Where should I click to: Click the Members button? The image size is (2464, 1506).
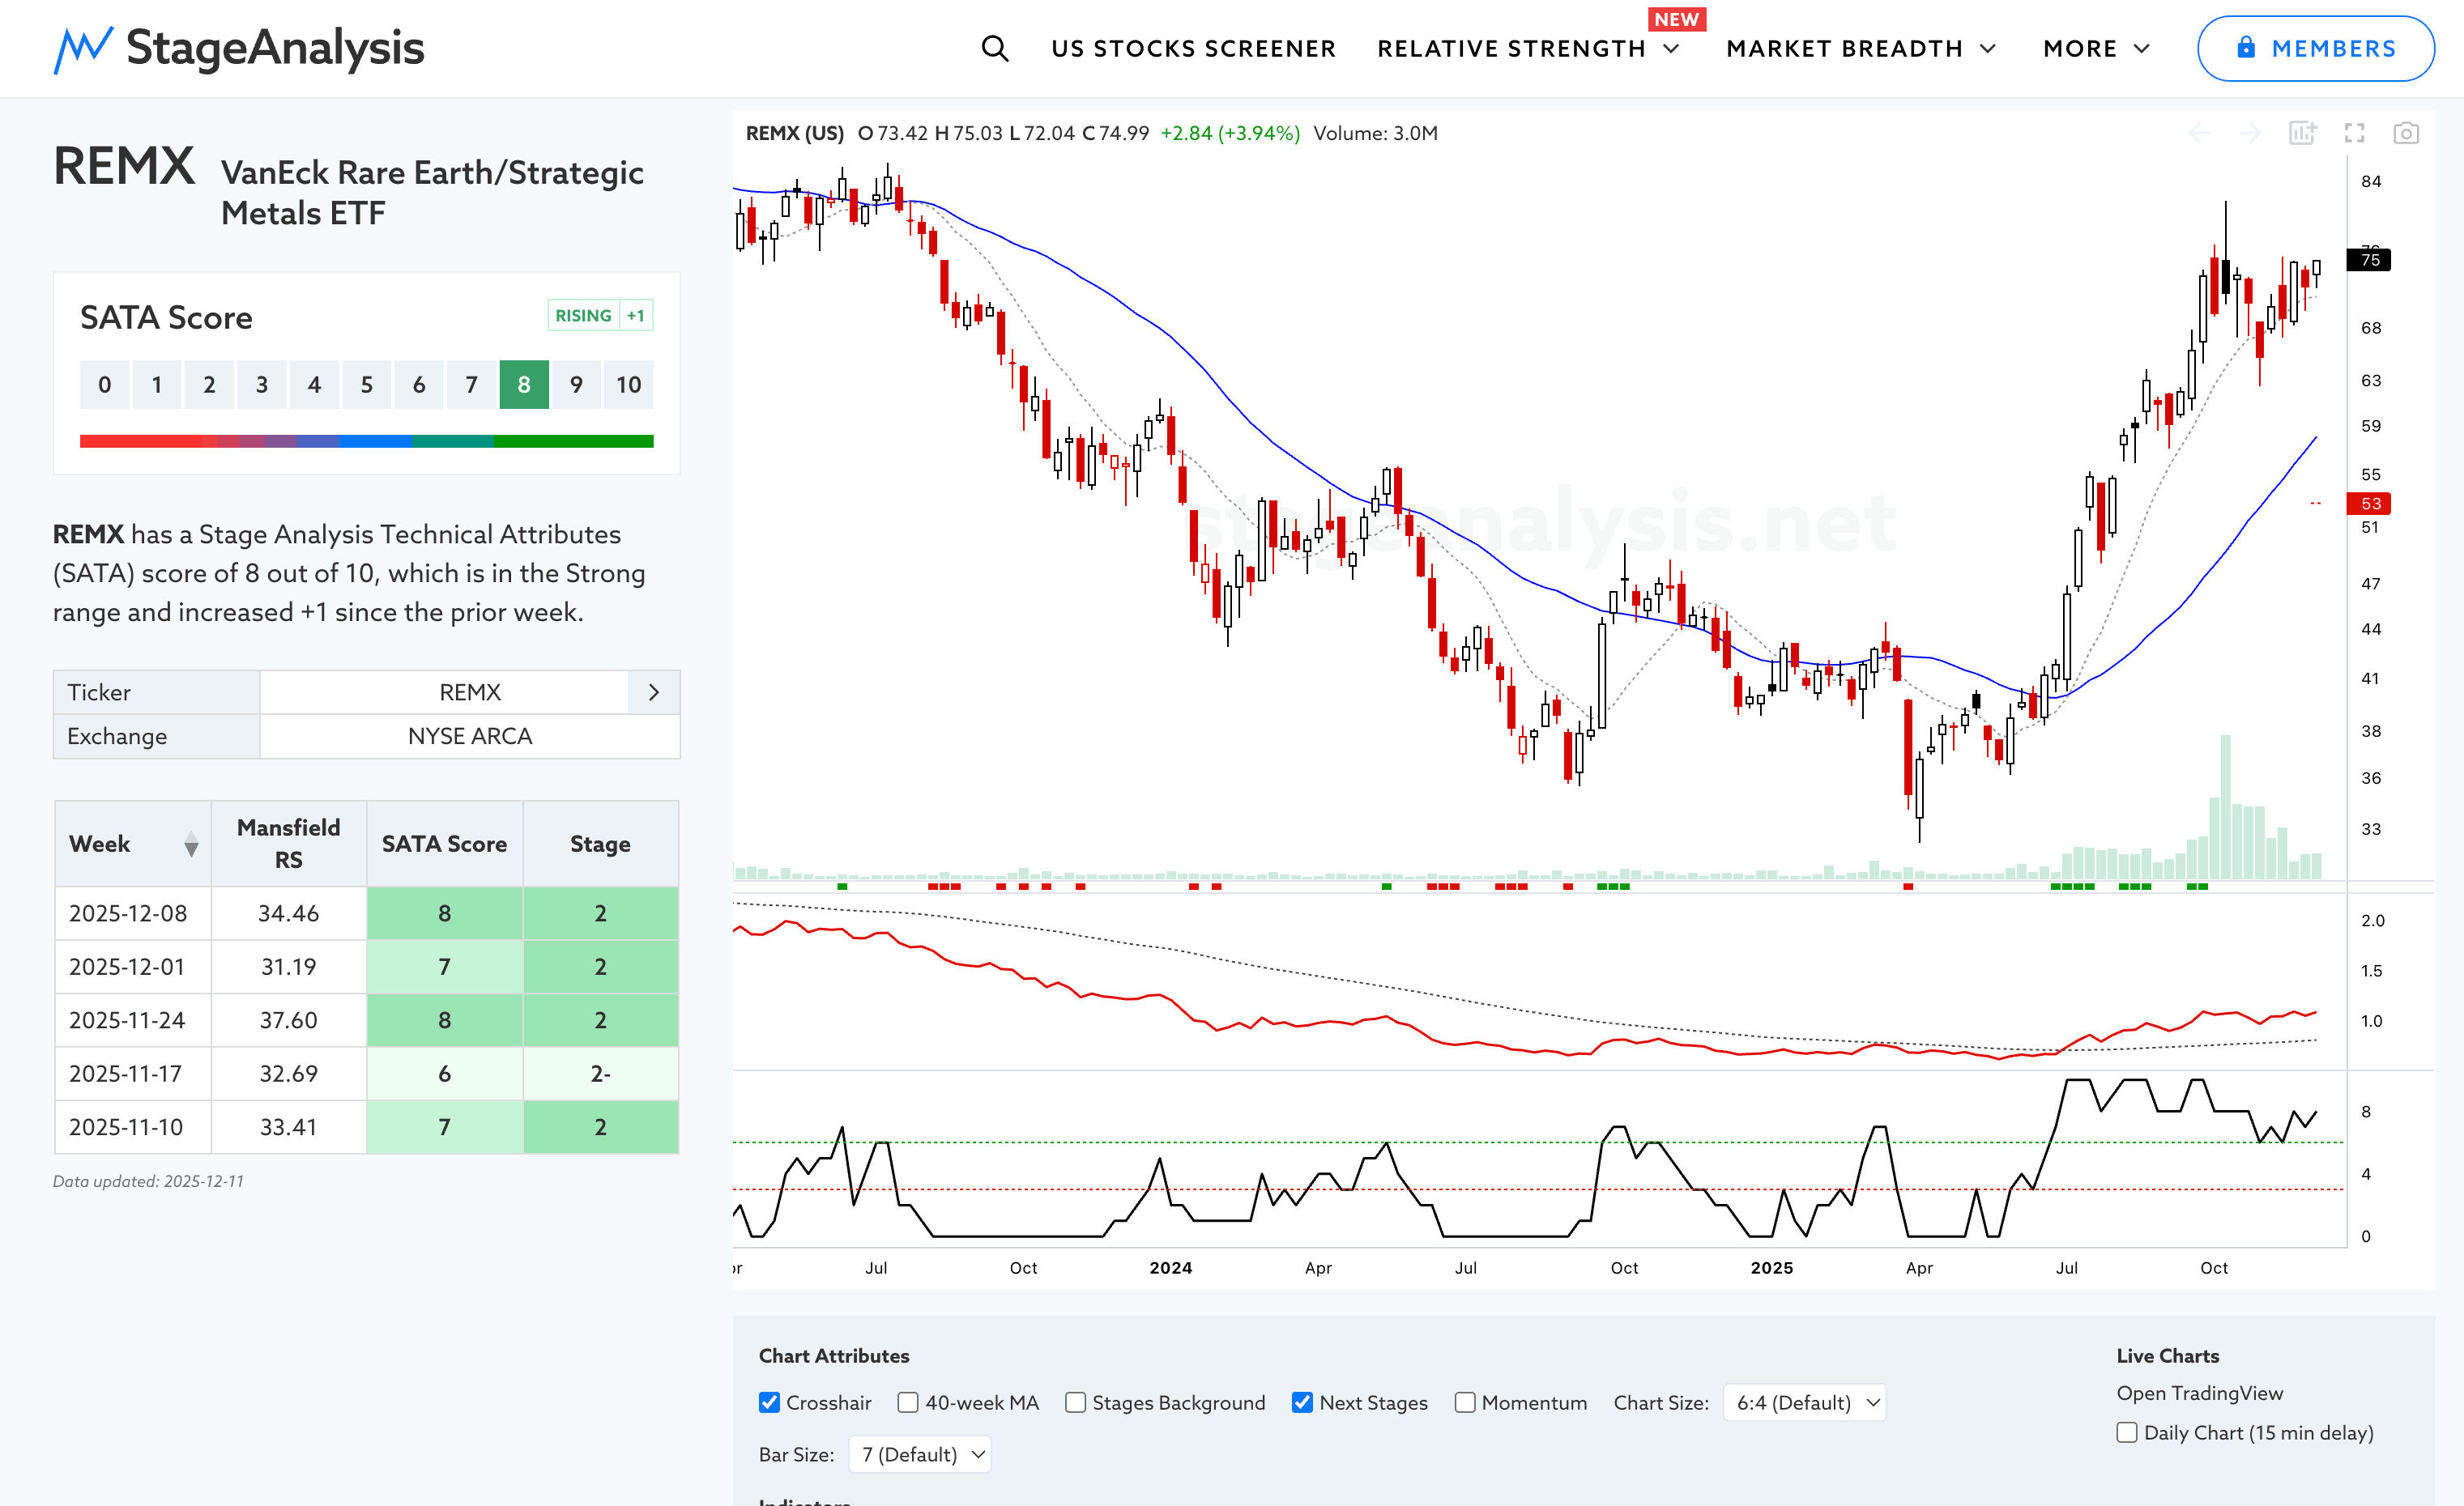click(2315, 48)
